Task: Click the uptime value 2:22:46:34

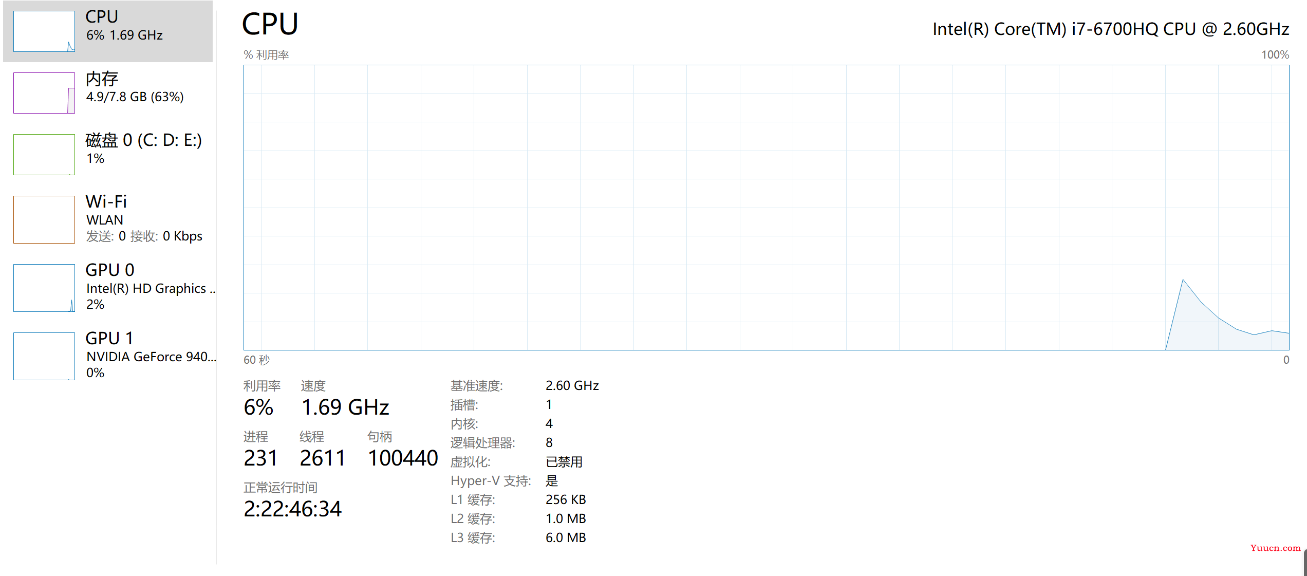Action: 292,509
